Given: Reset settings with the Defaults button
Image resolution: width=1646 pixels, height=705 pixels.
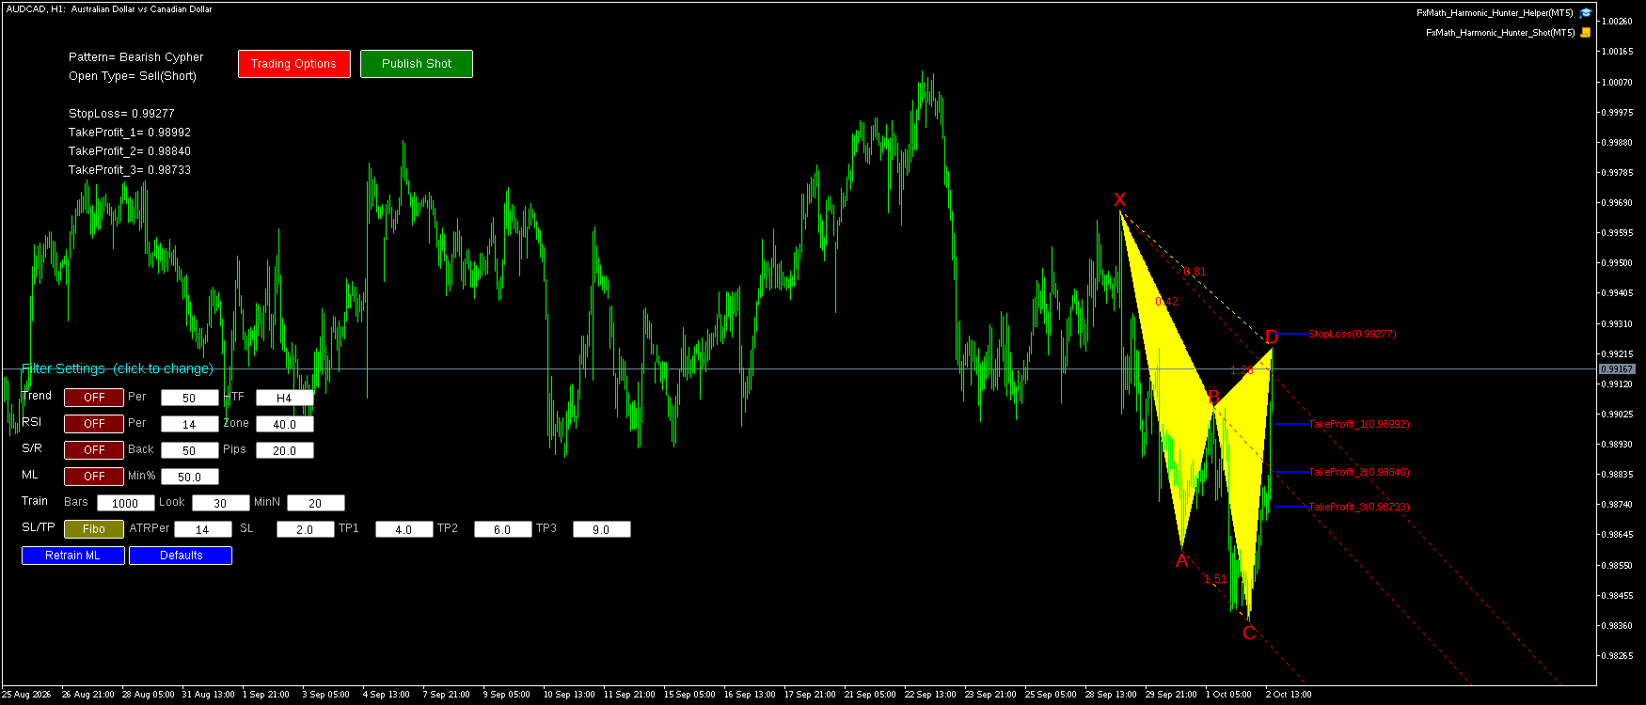Looking at the screenshot, I should 181,556.
